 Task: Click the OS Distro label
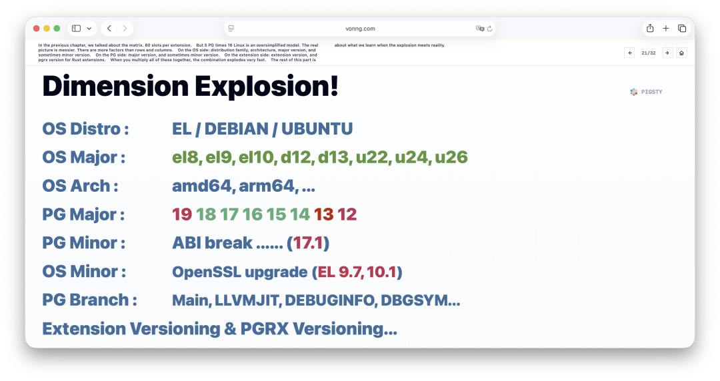[85, 129]
